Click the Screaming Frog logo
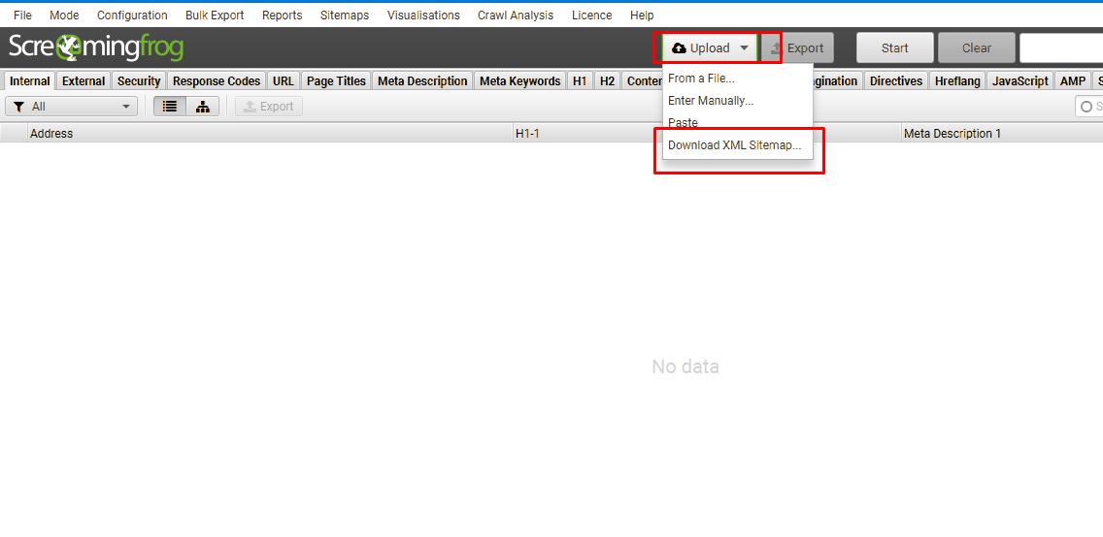Viewport: 1103px width, 537px height. pyautogui.click(x=96, y=47)
